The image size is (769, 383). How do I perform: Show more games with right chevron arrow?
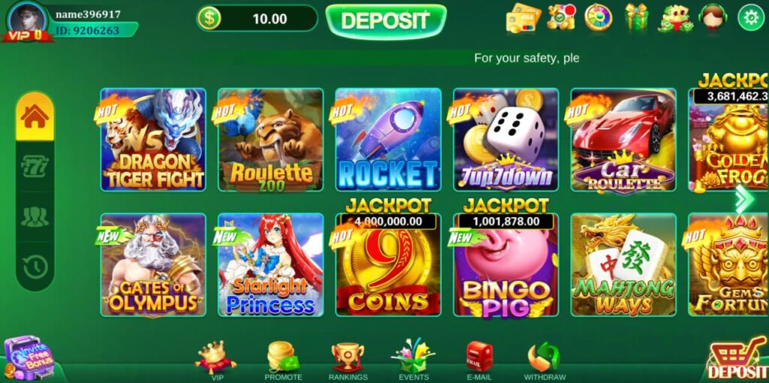pos(744,198)
